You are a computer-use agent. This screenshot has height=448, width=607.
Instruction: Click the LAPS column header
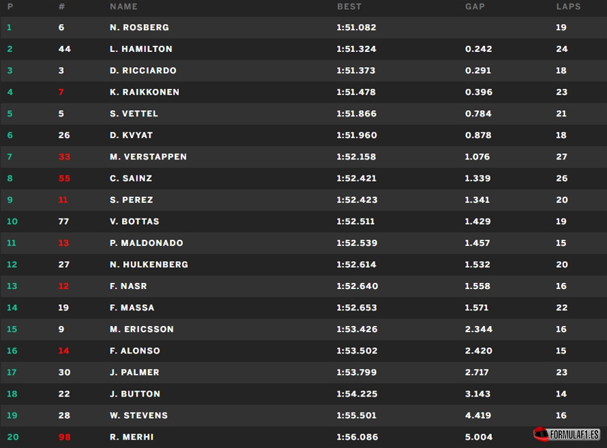[568, 7]
